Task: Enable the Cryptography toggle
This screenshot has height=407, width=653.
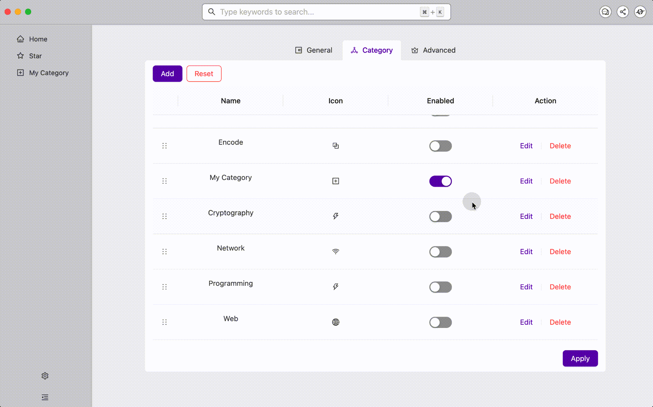Action: click(x=440, y=216)
